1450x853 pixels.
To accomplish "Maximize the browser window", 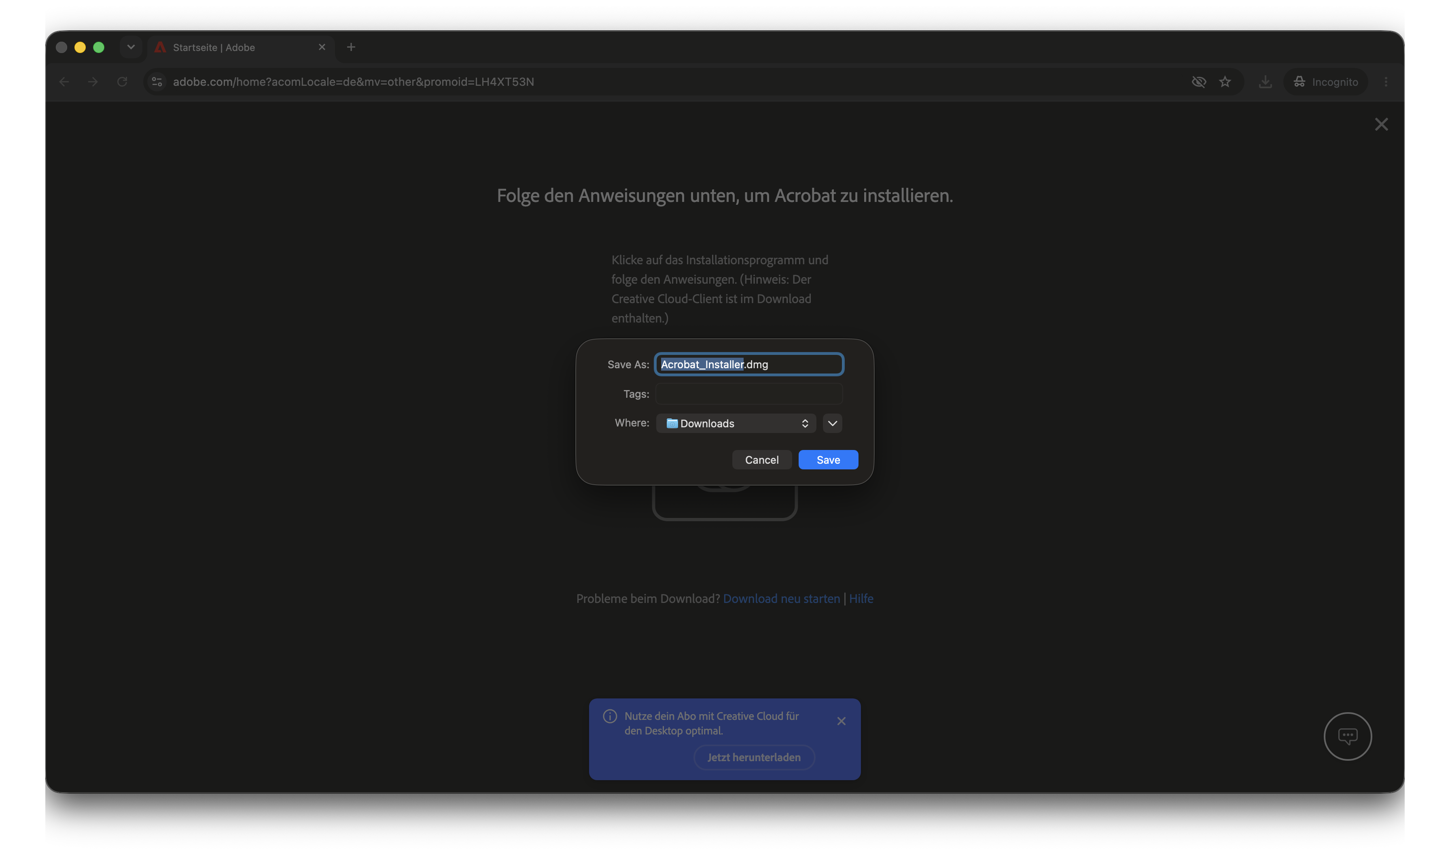I will click(x=99, y=47).
